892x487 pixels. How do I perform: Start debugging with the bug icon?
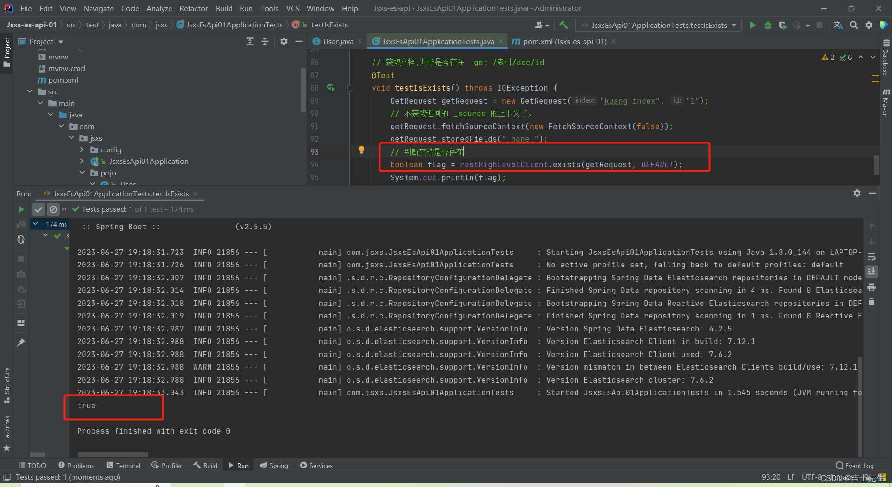(767, 25)
